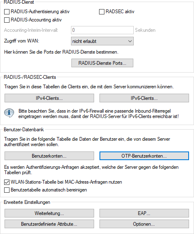Click the Accounting-Interim-Intervall field

(102, 30)
